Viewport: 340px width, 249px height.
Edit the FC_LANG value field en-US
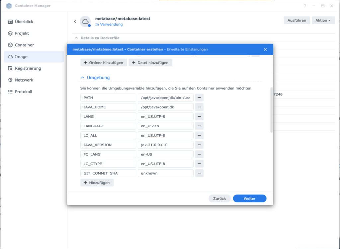pos(165,155)
